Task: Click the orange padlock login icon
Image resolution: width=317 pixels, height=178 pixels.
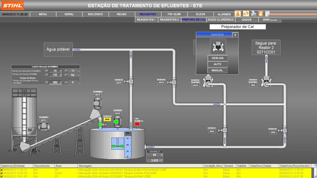Action: [x=261, y=14]
